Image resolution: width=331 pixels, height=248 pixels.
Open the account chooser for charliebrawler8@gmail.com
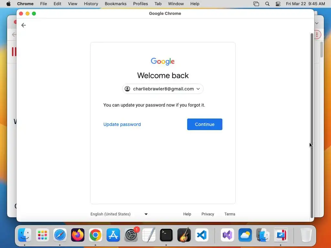coord(163,89)
